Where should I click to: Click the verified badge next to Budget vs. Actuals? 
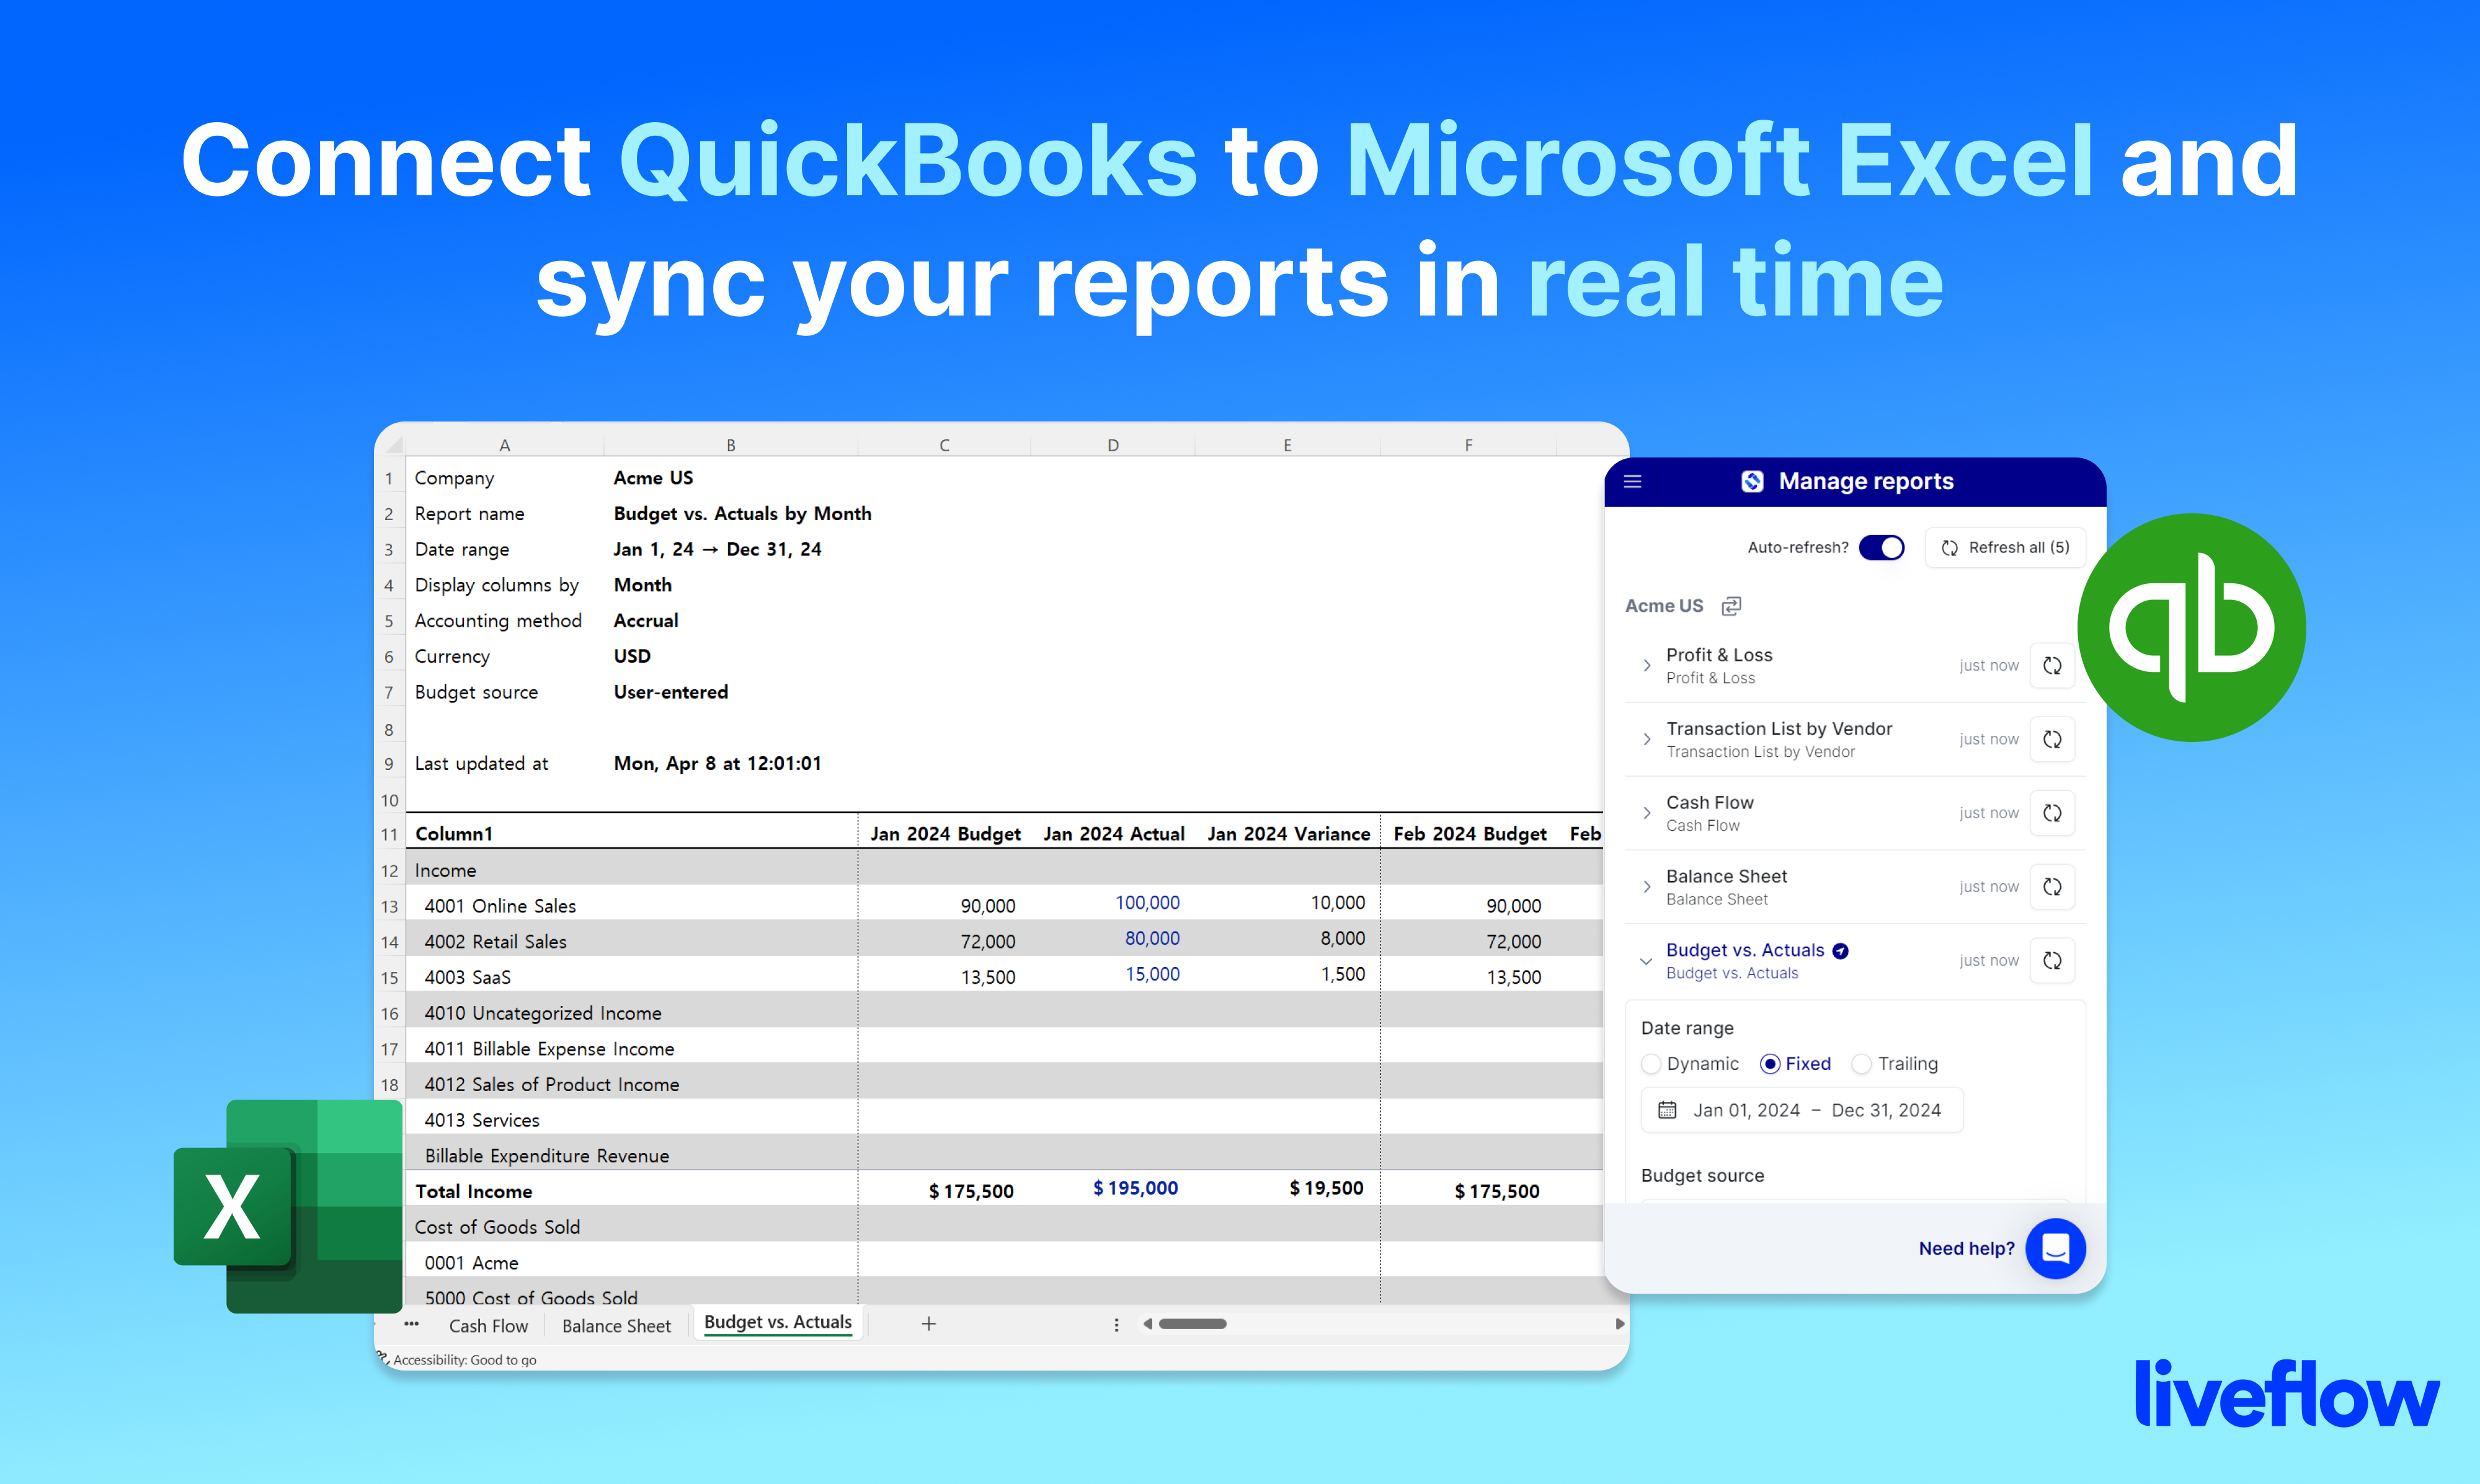point(1841,951)
